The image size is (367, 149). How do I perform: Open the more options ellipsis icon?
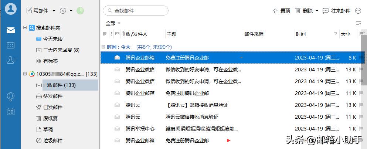point(358,11)
